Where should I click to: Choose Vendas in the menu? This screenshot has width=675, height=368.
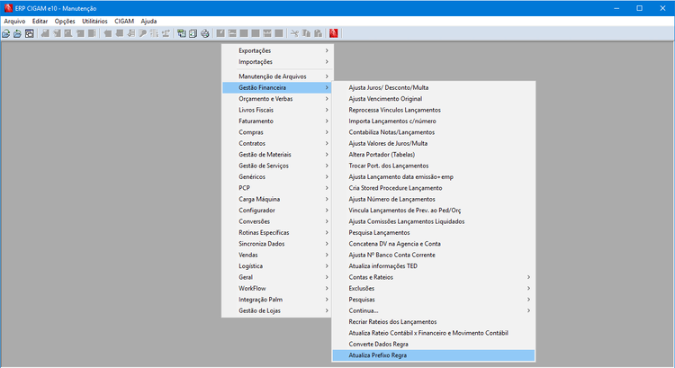(277, 256)
